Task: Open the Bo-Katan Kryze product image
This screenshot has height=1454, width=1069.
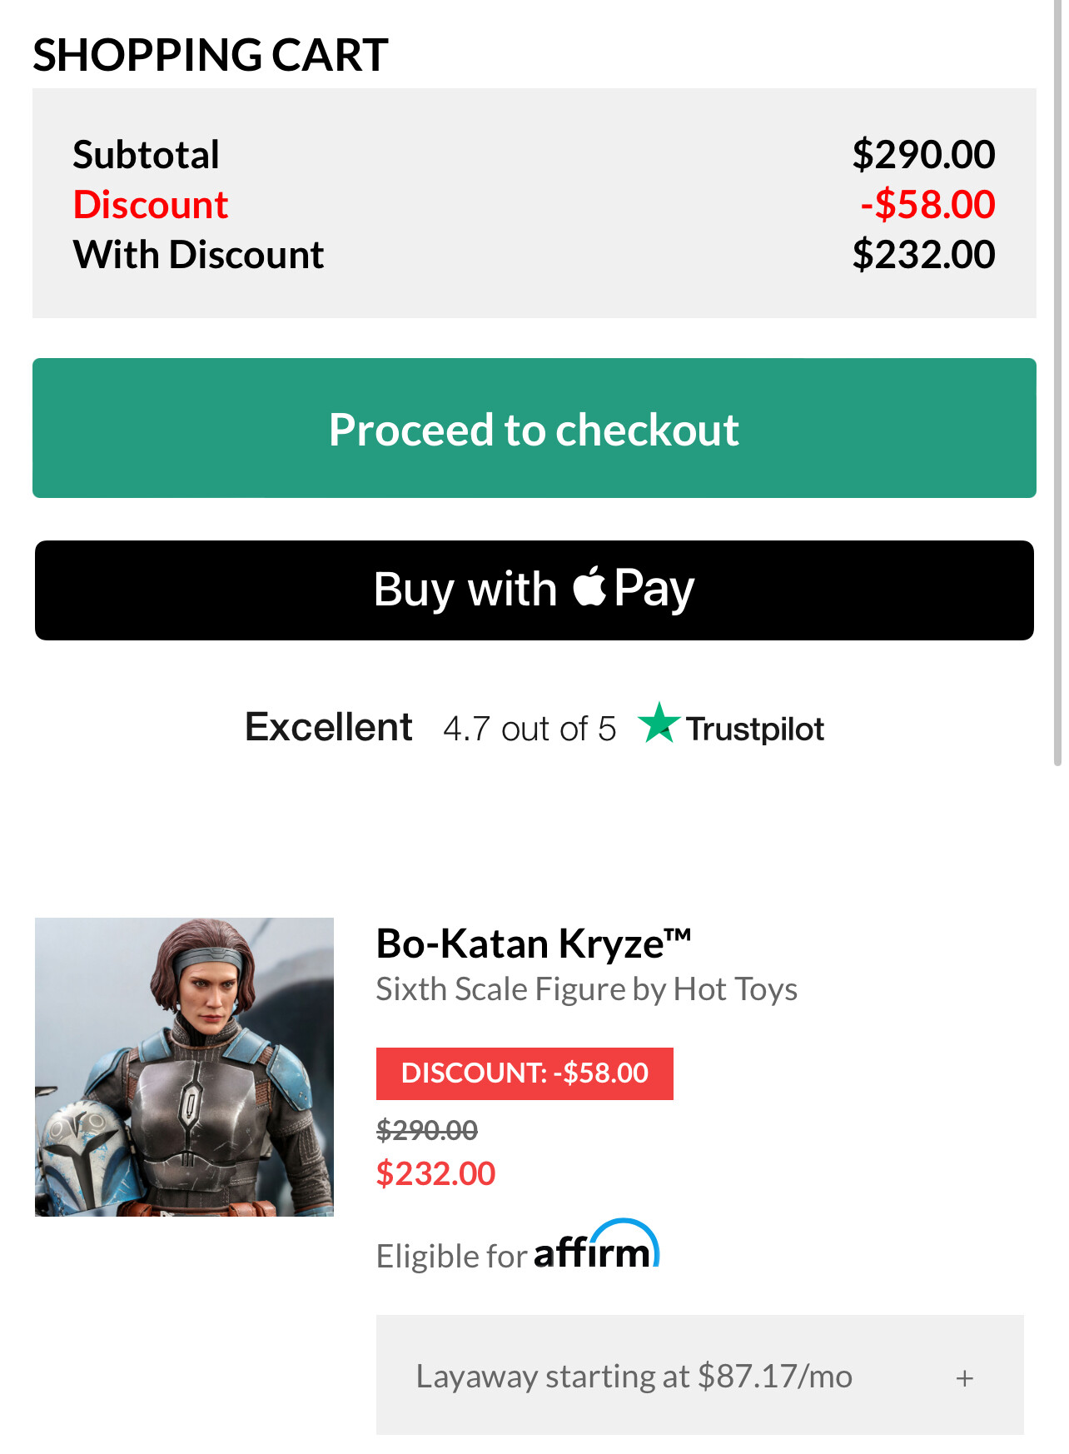Action: click(x=184, y=1067)
